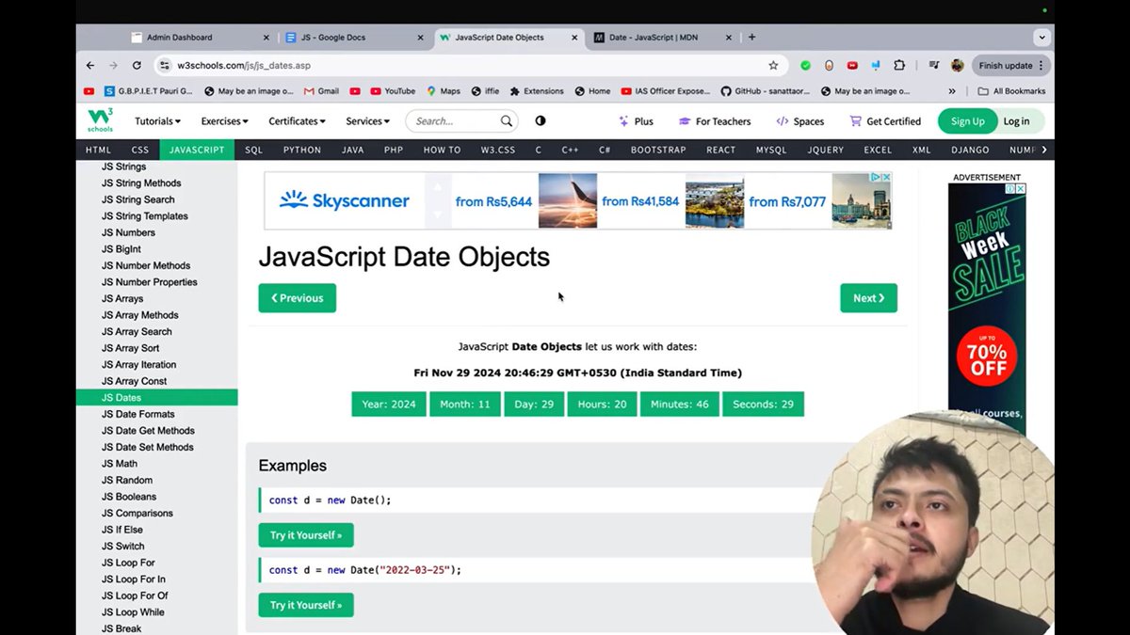Open the All Bookmarks folder
1130x635 pixels.
pyautogui.click(x=1011, y=91)
